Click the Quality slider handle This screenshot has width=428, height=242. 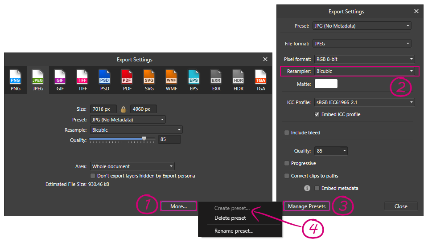pos(144,138)
